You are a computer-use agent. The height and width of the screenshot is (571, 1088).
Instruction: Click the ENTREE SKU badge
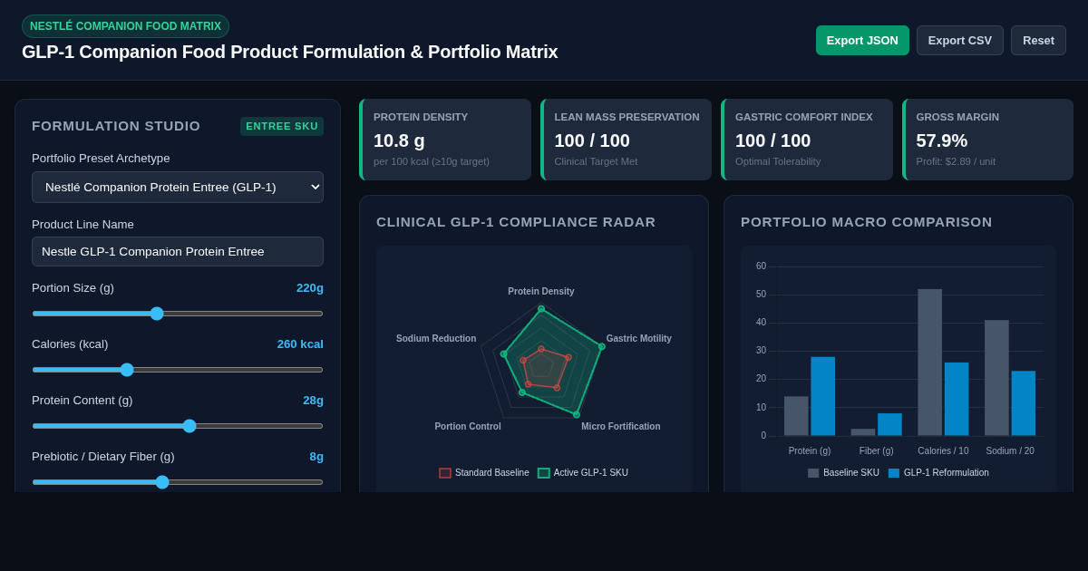pyautogui.click(x=282, y=126)
